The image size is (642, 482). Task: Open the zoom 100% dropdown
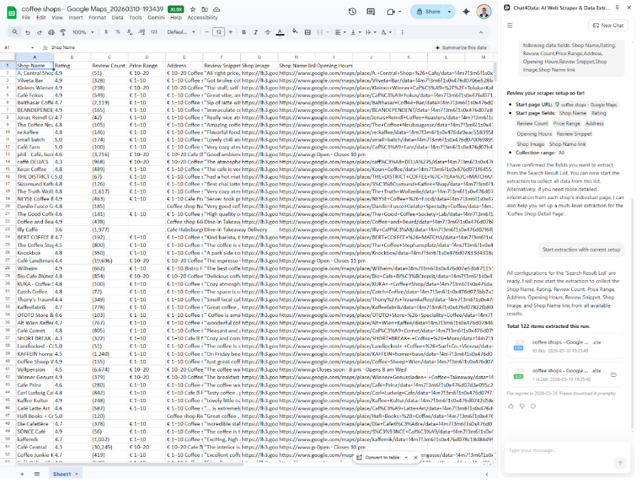[83, 32]
